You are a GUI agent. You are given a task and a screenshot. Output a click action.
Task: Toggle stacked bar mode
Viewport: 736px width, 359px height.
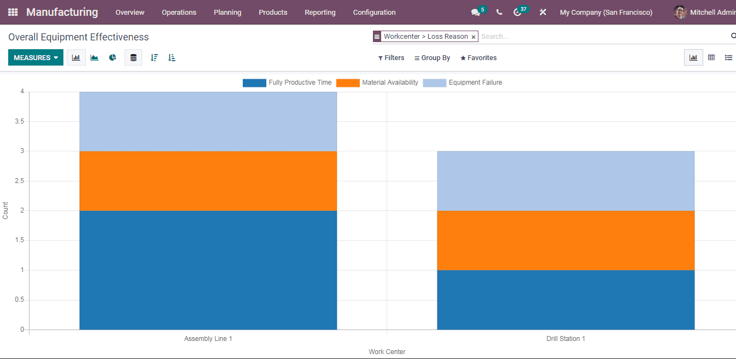(133, 57)
